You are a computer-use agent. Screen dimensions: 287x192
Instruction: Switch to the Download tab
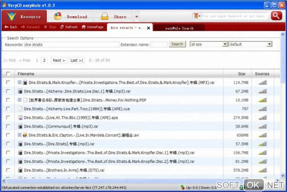[70, 17]
